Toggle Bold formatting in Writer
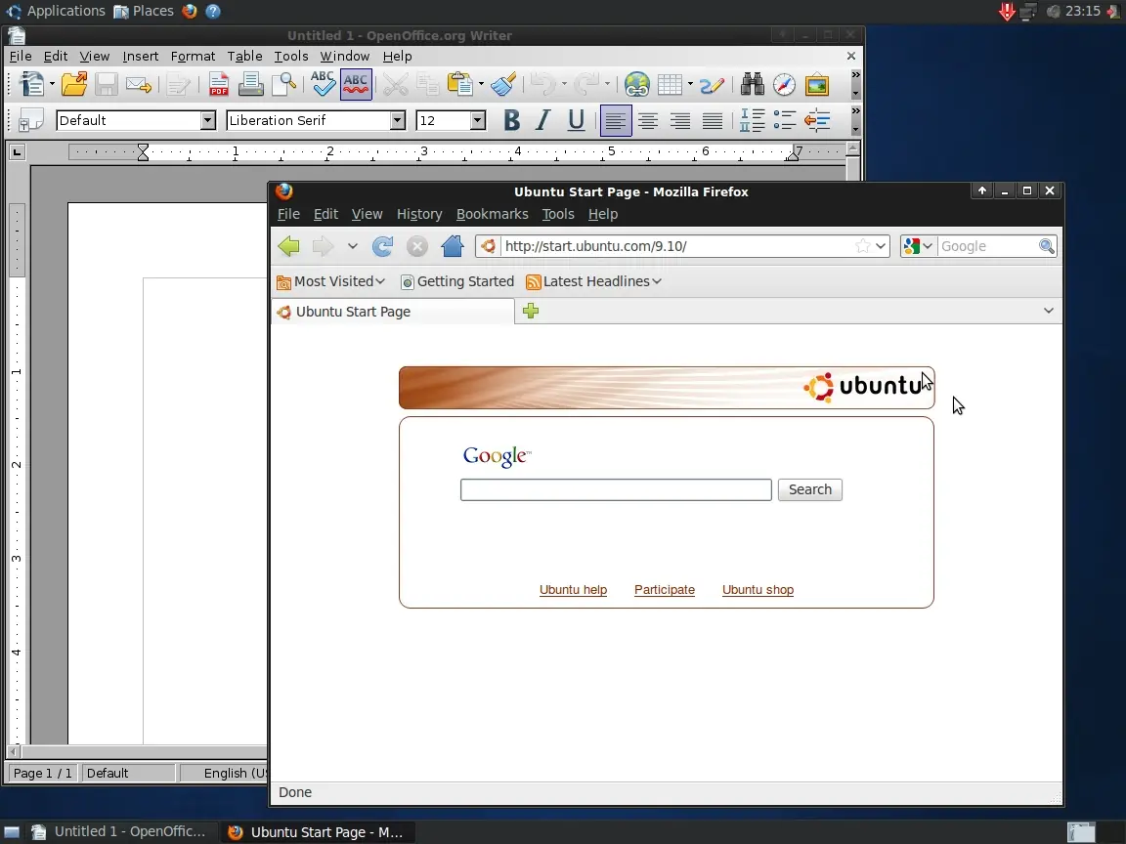This screenshot has height=844, width=1126. (x=511, y=120)
